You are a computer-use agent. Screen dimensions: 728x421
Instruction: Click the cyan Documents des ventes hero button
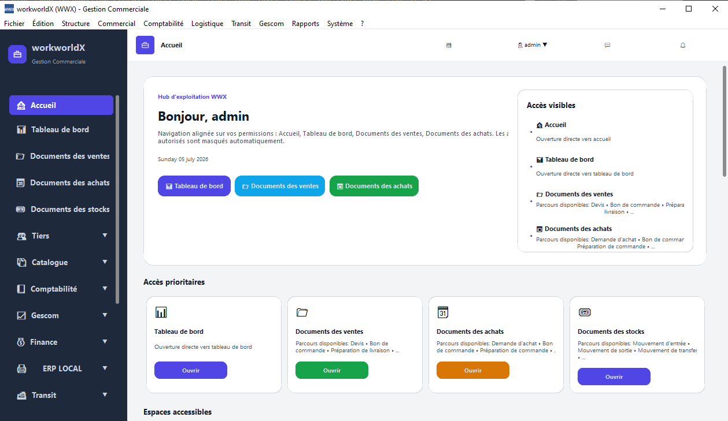pyautogui.click(x=280, y=186)
